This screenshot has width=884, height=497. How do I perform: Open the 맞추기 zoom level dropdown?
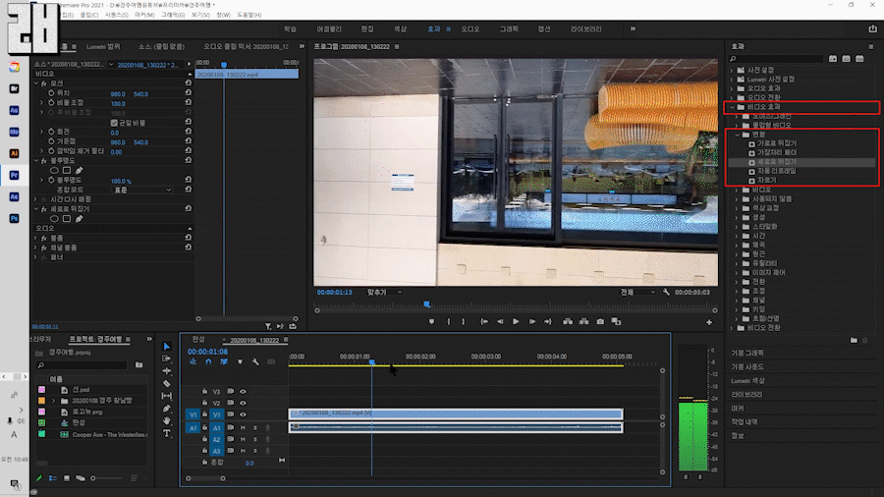(x=383, y=292)
